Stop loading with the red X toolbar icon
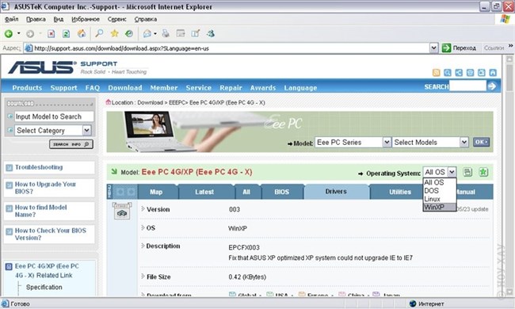 [x=51, y=33]
